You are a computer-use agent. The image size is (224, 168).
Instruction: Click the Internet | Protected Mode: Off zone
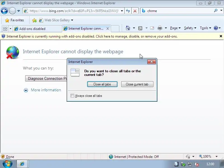pyautogui.click(x=134, y=157)
